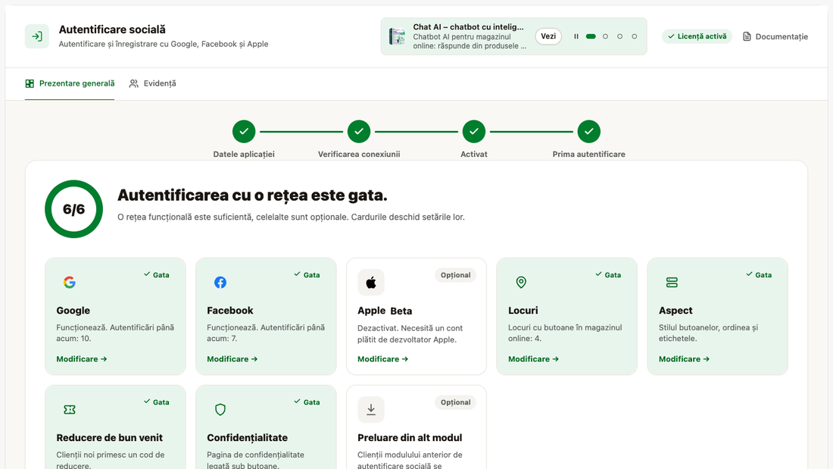Open Modificare link on the Apple card
833x469 pixels.
pyautogui.click(x=383, y=359)
